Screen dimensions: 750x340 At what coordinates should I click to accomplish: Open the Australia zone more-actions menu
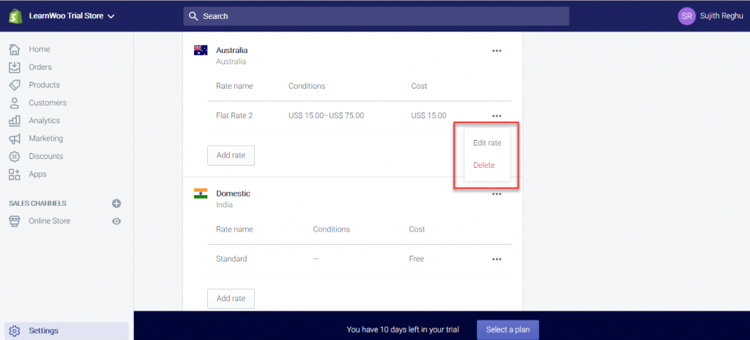497,51
